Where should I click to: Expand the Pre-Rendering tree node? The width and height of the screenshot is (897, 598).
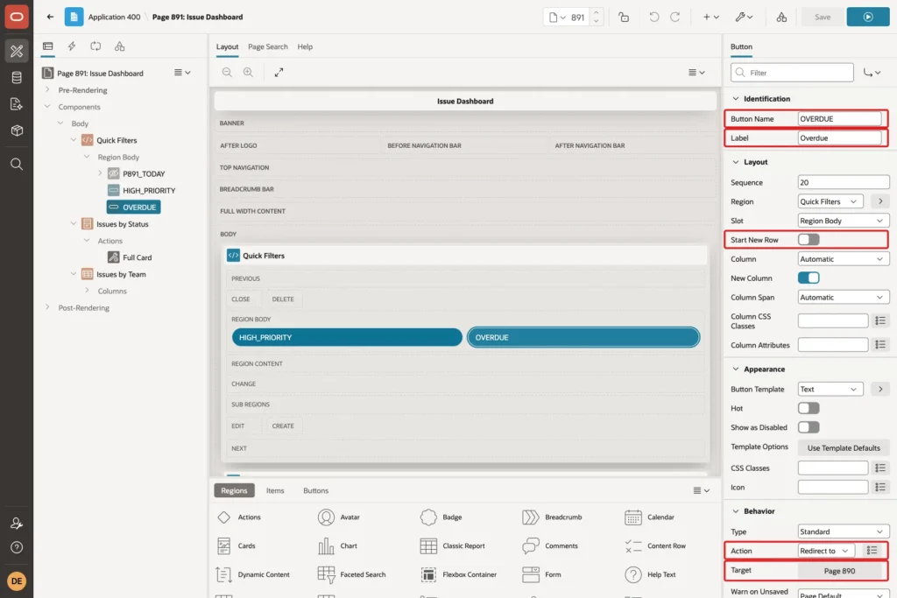coord(47,90)
